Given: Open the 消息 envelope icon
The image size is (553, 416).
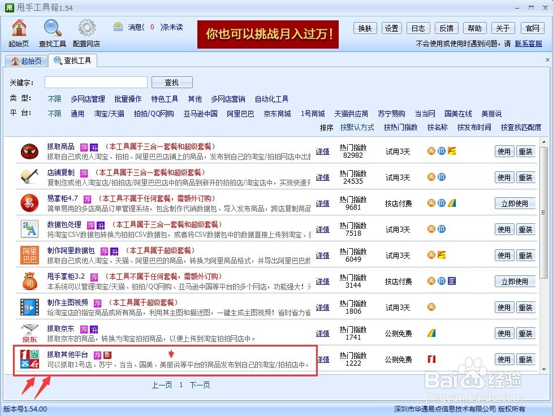Looking at the screenshot, I should point(118,27).
